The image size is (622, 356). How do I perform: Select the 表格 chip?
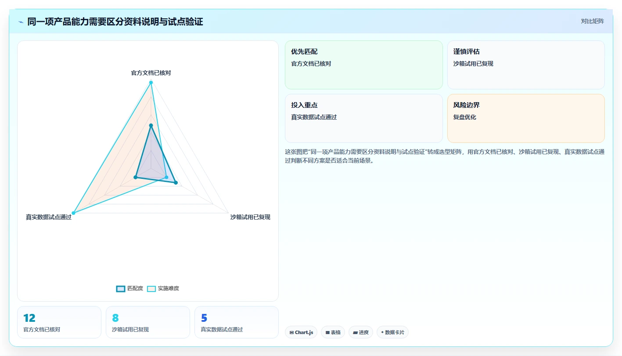pyautogui.click(x=333, y=332)
